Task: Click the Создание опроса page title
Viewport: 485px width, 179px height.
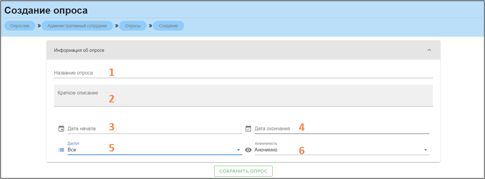Action: 46,11
